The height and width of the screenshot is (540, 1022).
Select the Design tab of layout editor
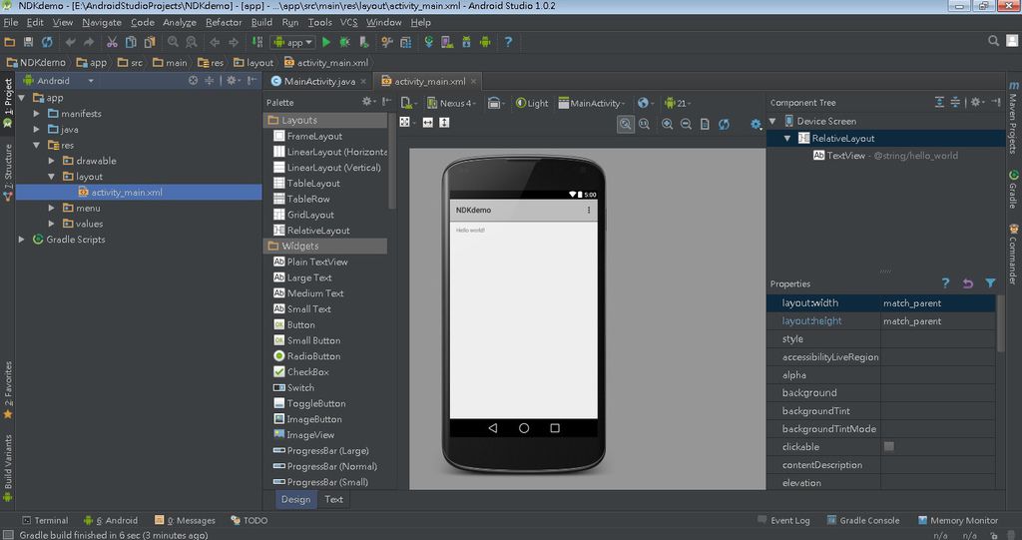[295, 499]
